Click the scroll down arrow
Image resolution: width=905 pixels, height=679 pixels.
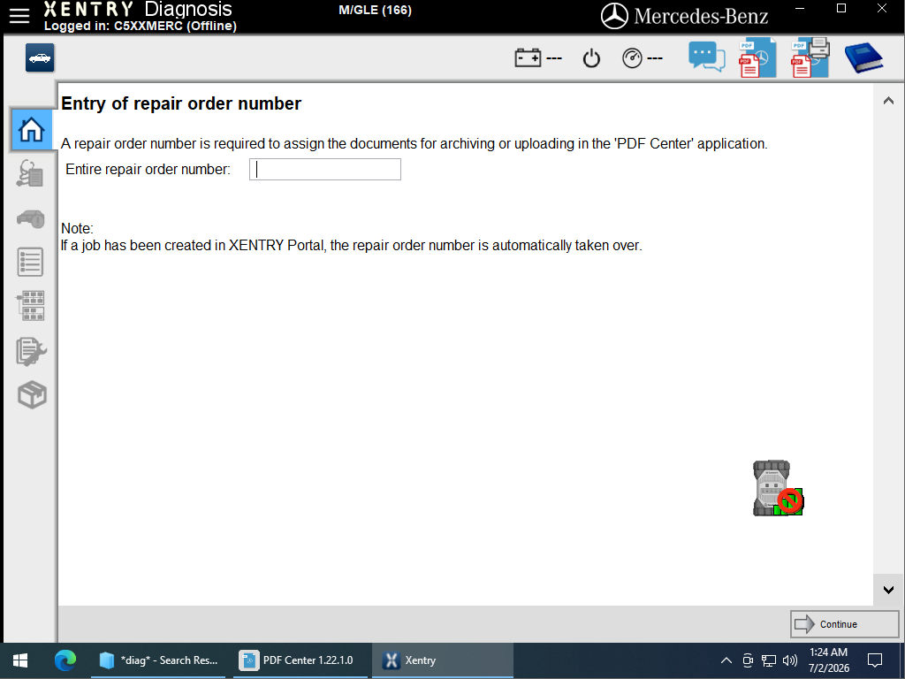point(888,590)
